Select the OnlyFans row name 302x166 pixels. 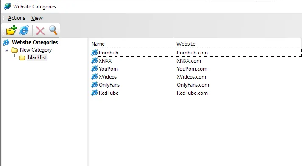(x=109, y=85)
